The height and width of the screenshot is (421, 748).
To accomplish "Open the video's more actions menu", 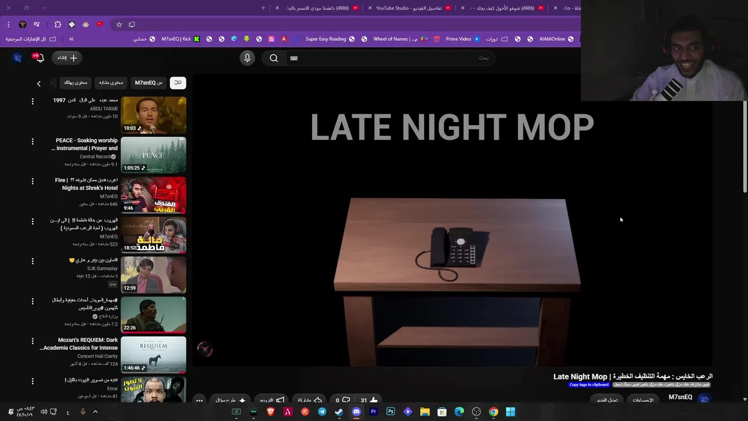I will point(199,401).
